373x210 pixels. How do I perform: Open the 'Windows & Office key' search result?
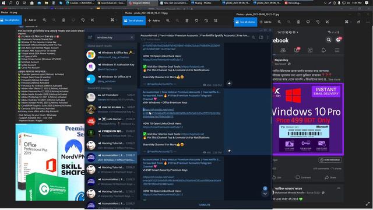point(111,55)
